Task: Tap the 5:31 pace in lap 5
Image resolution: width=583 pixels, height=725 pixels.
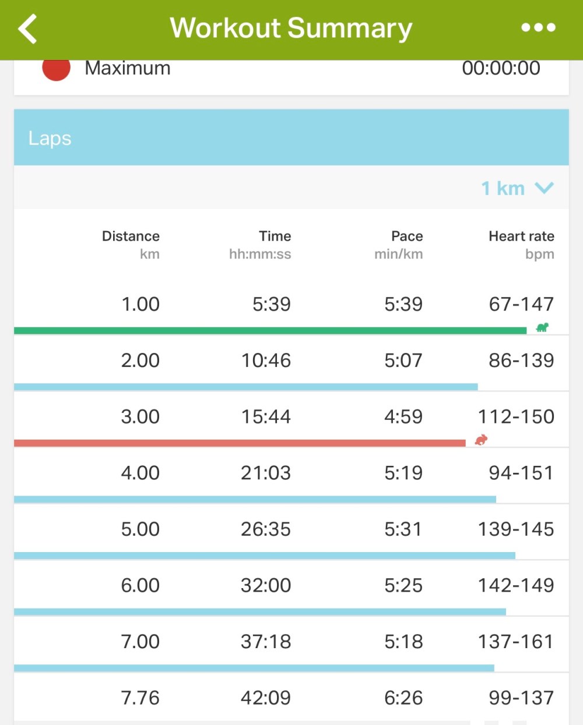Action: coord(403,529)
